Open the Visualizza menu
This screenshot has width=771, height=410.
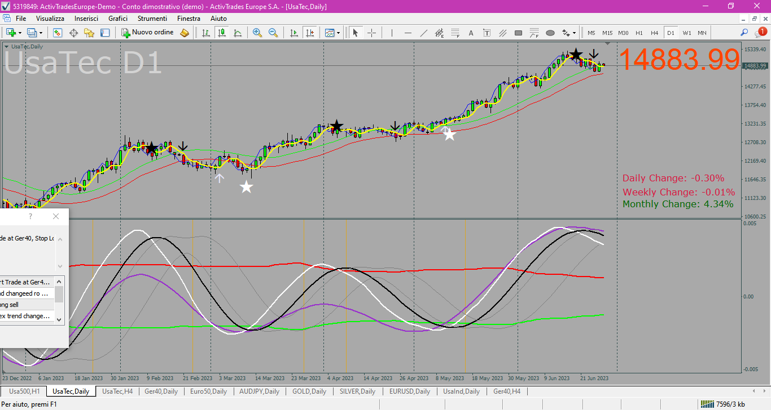tap(50, 19)
